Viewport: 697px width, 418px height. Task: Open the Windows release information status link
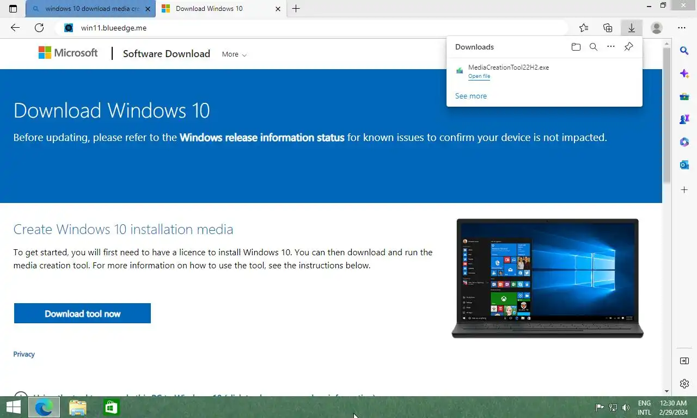(262, 137)
